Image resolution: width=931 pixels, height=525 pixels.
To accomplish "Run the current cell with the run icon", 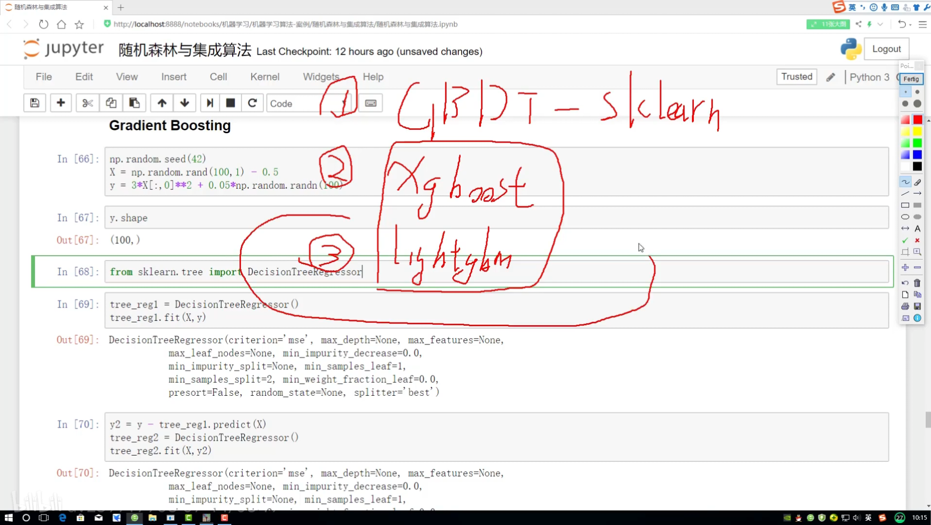I will click(x=210, y=103).
